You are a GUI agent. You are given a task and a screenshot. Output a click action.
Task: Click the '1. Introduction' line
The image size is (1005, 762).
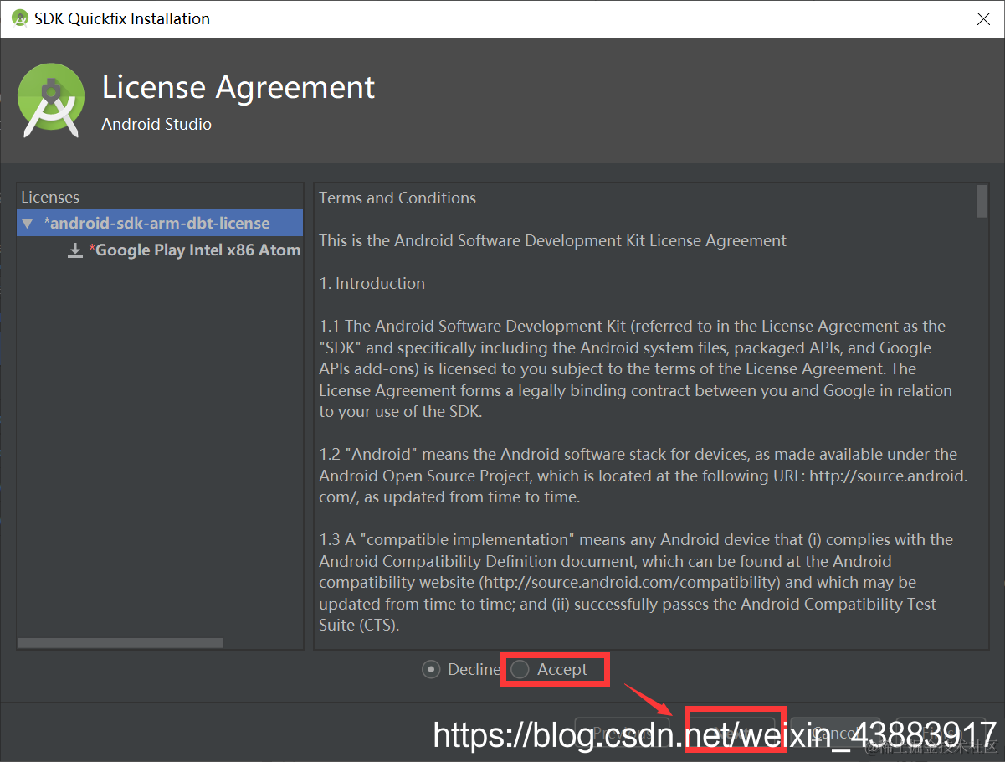tap(372, 283)
